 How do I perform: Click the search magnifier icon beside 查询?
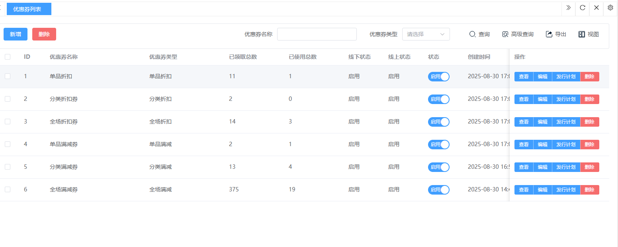(473, 34)
